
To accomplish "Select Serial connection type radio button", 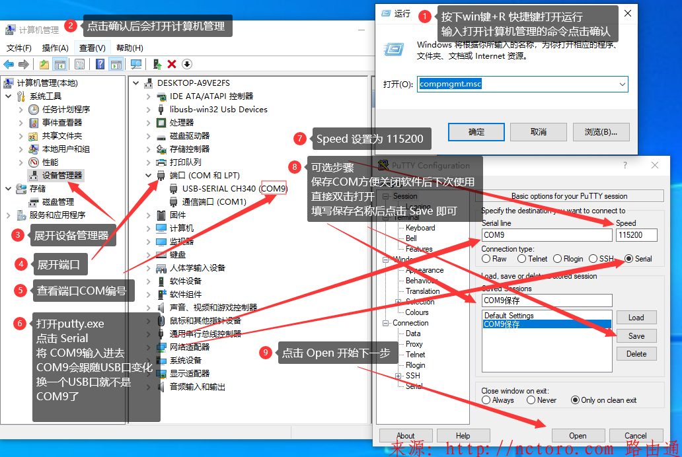I will point(628,259).
